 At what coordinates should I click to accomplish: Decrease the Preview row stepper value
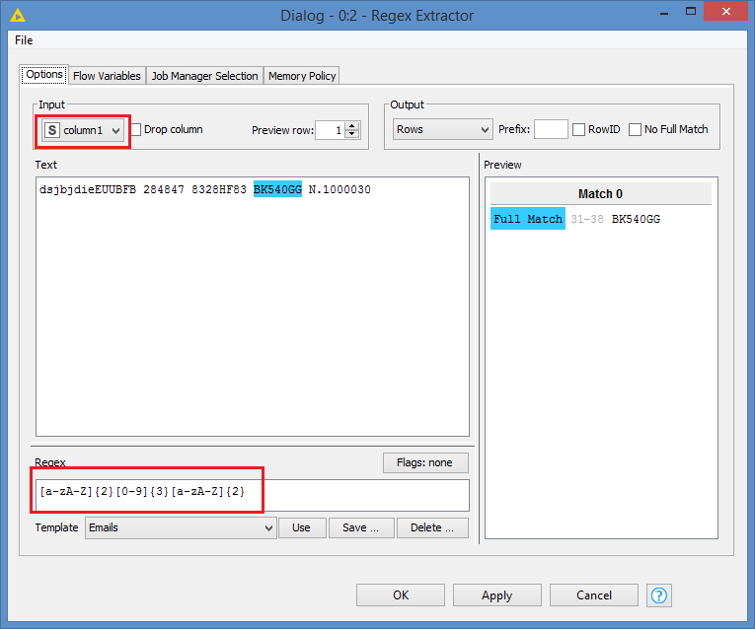tap(353, 134)
